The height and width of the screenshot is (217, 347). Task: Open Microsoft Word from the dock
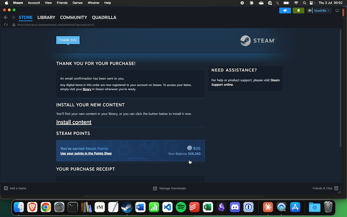click(140, 207)
